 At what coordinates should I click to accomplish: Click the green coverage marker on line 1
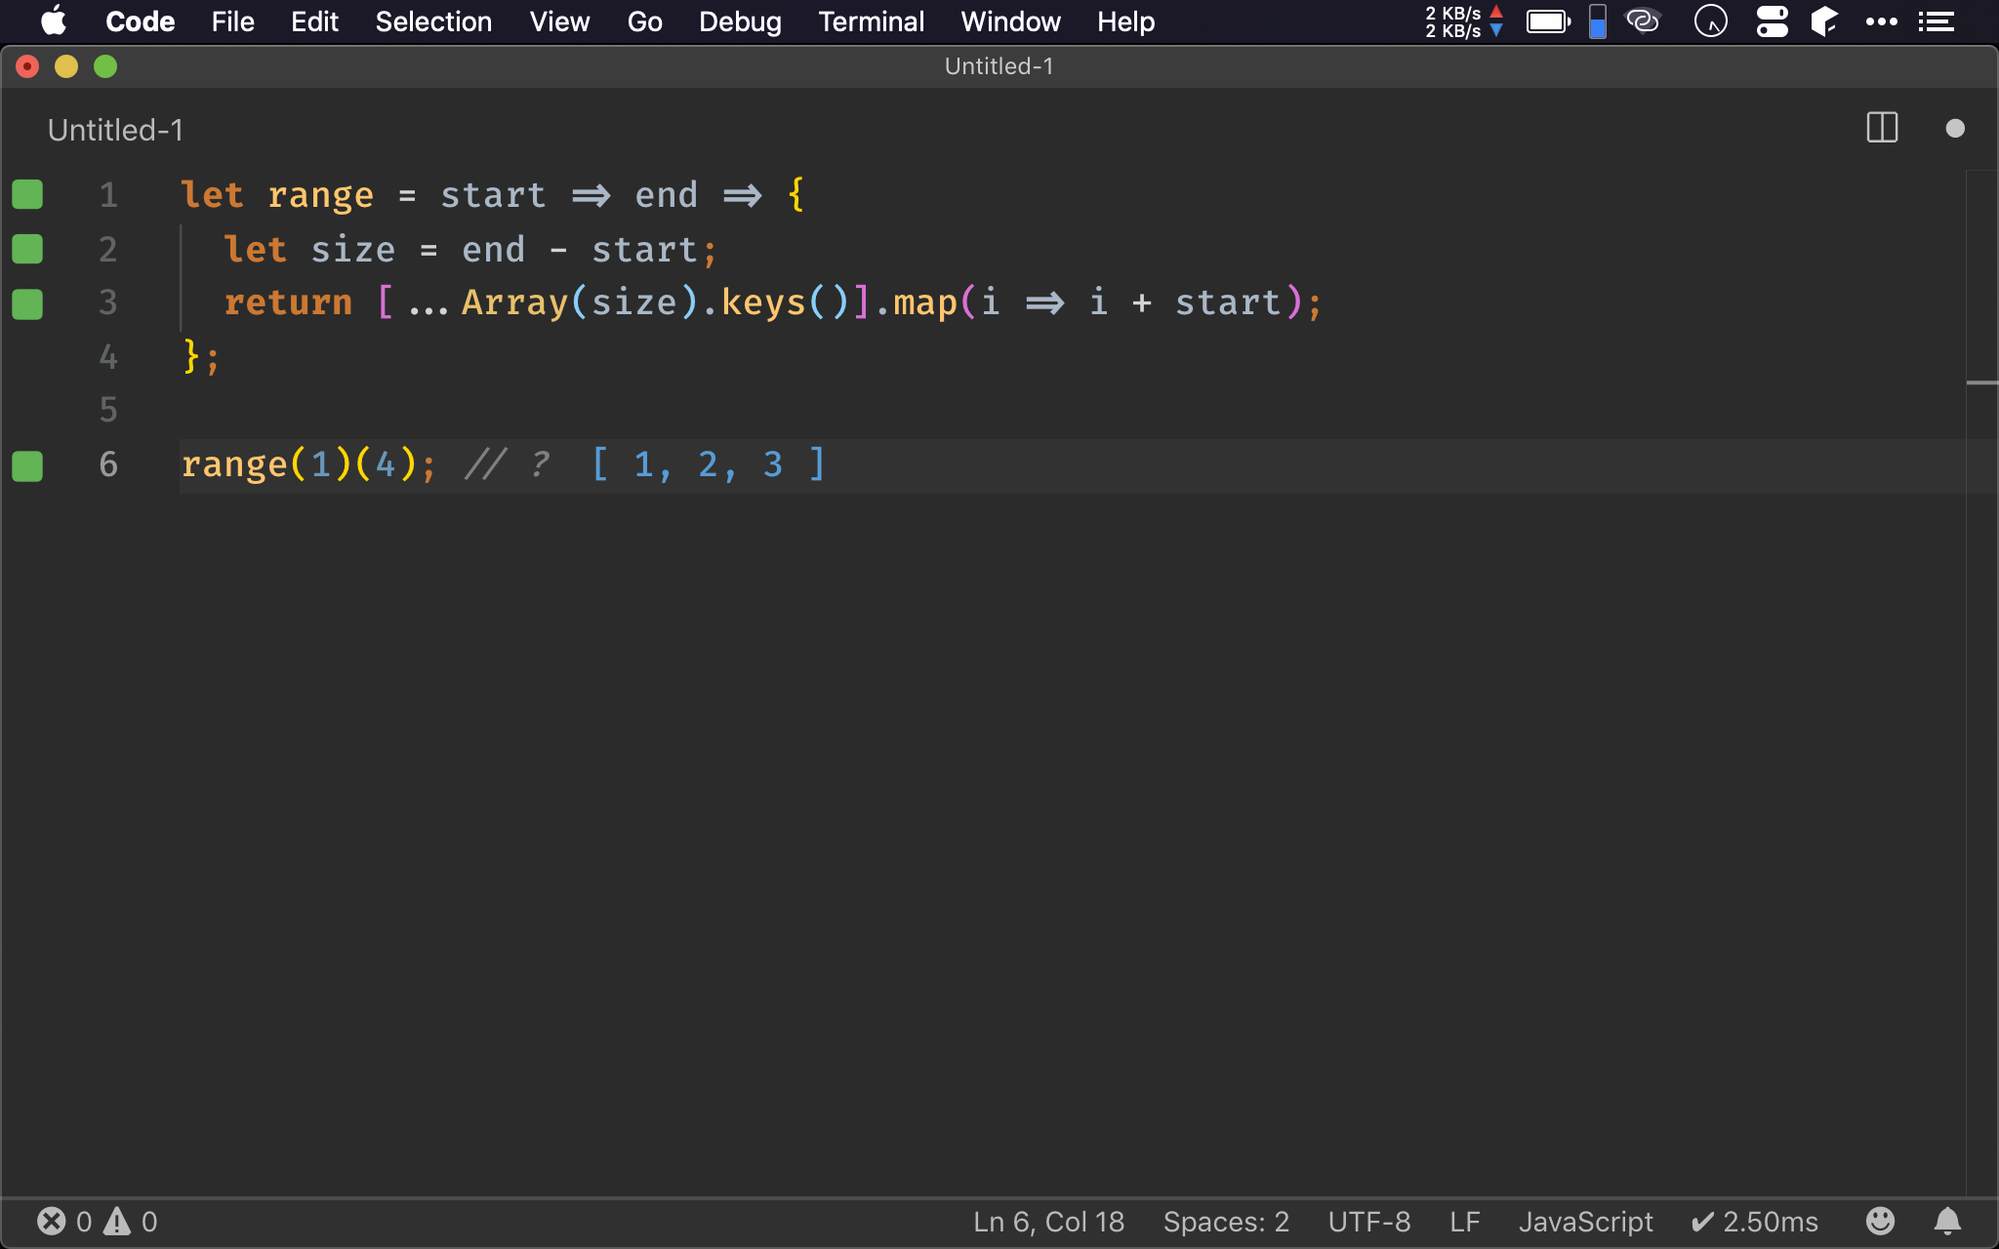[x=27, y=194]
